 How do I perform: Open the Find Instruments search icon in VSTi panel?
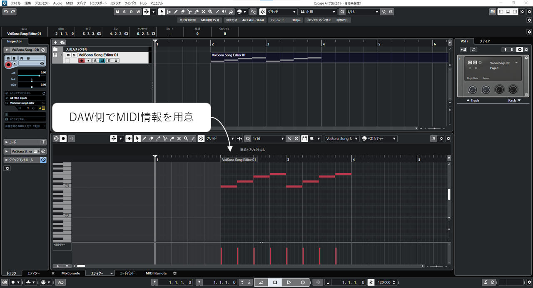[x=473, y=49]
